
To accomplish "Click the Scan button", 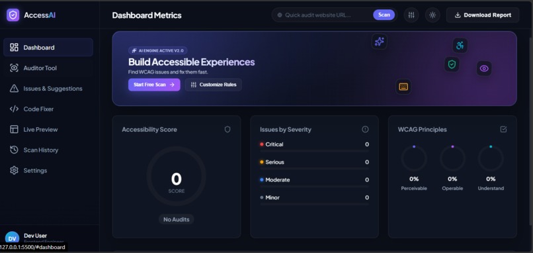I will pyautogui.click(x=384, y=15).
